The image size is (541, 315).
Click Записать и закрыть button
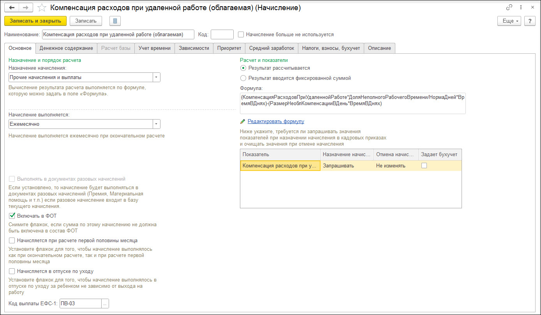point(35,21)
